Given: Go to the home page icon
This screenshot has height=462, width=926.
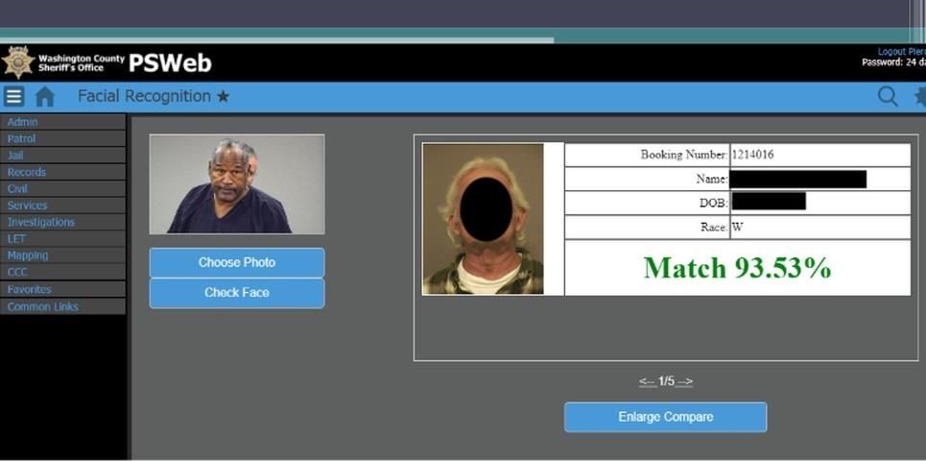Looking at the screenshot, I should 45,97.
